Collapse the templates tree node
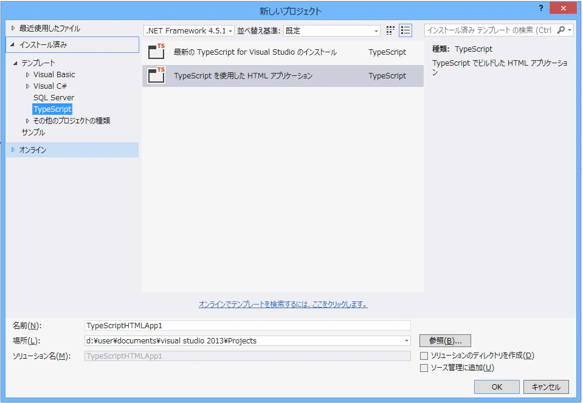 pyautogui.click(x=15, y=63)
